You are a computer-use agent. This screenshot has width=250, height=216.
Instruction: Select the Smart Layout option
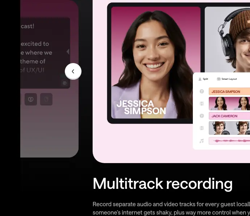227,79
